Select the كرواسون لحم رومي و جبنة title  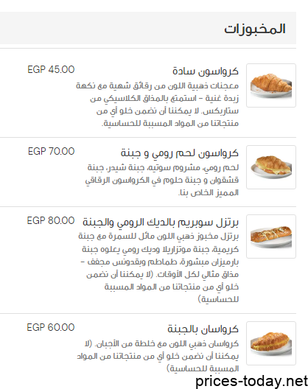click(180, 153)
